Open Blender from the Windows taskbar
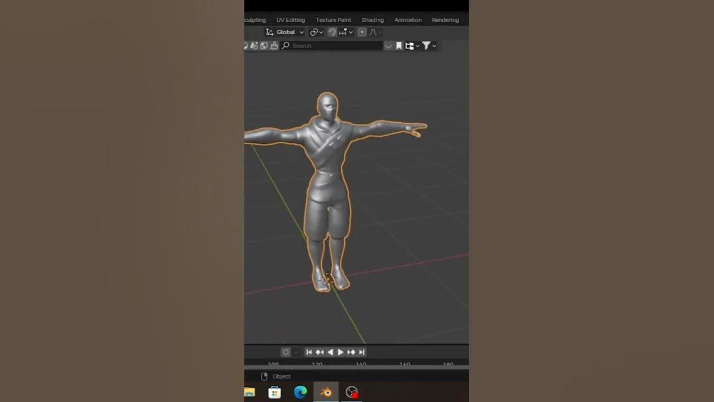This screenshot has height=402, width=714. coord(326,393)
